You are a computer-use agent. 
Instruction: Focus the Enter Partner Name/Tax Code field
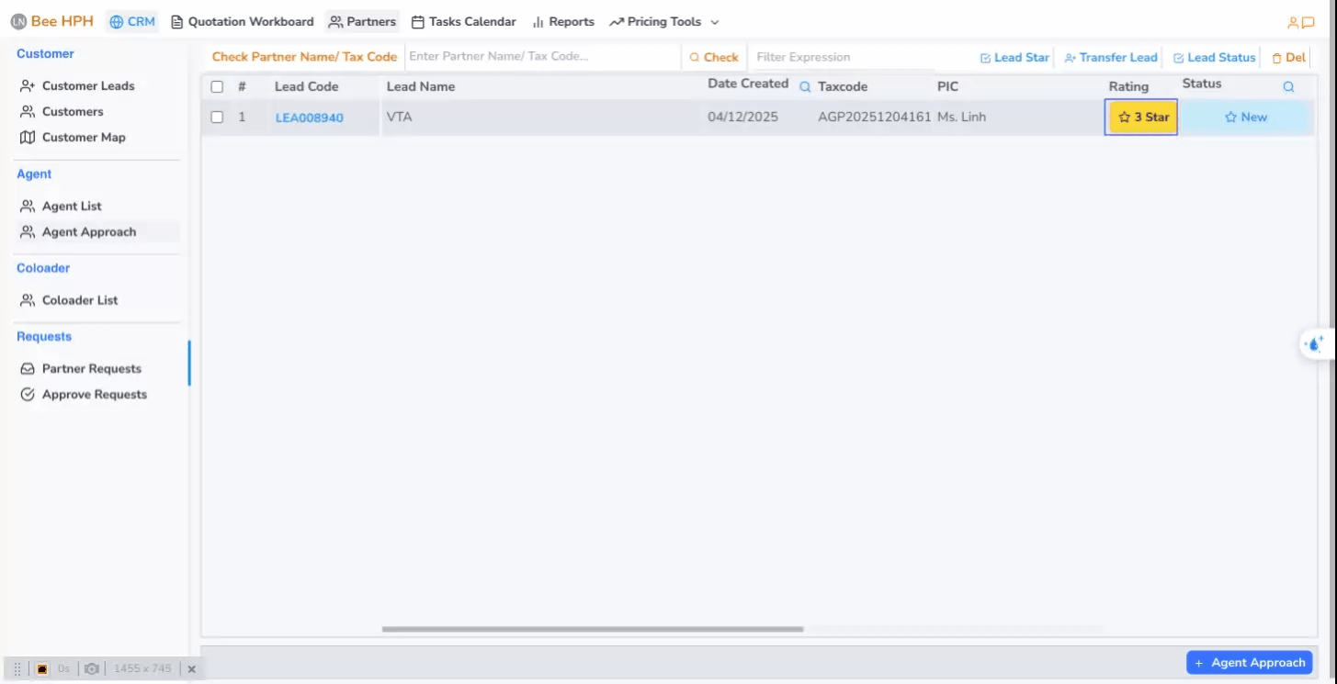point(541,57)
